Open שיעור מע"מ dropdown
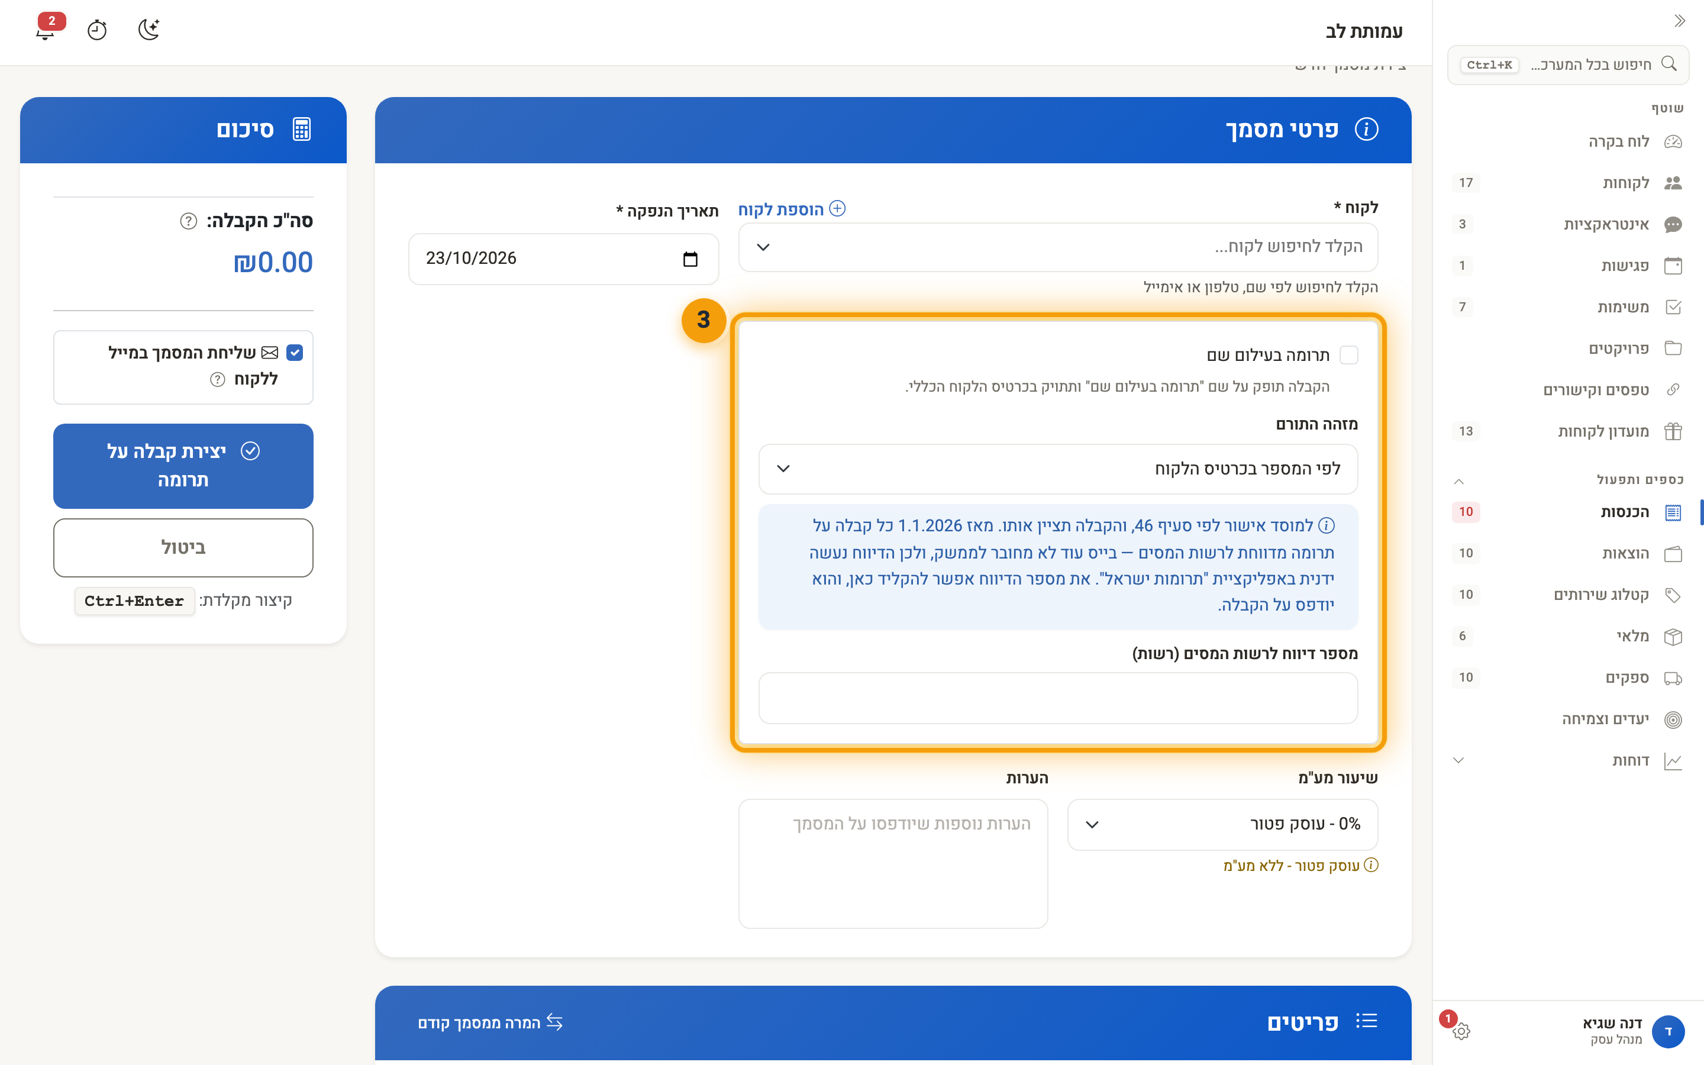The height and width of the screenshot is (1065, 1704). point(1222,824)
